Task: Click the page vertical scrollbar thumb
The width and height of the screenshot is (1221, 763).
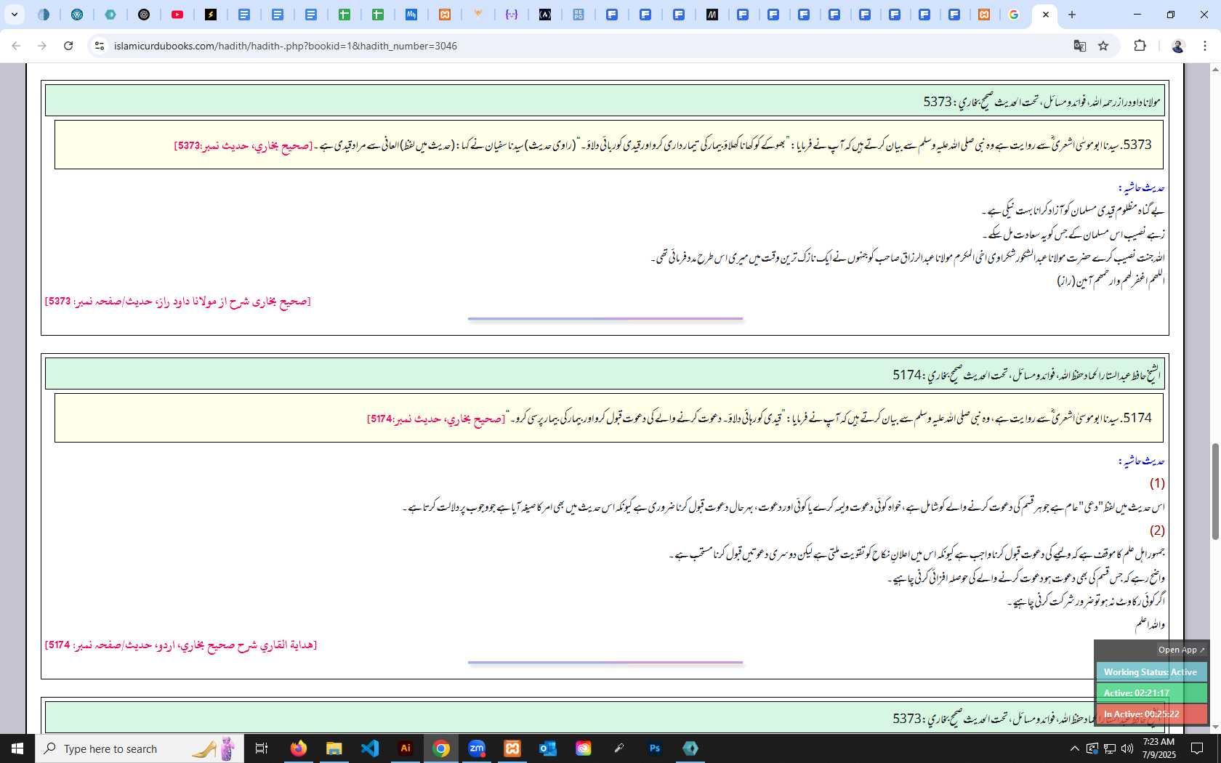Action: (1215, 491)
